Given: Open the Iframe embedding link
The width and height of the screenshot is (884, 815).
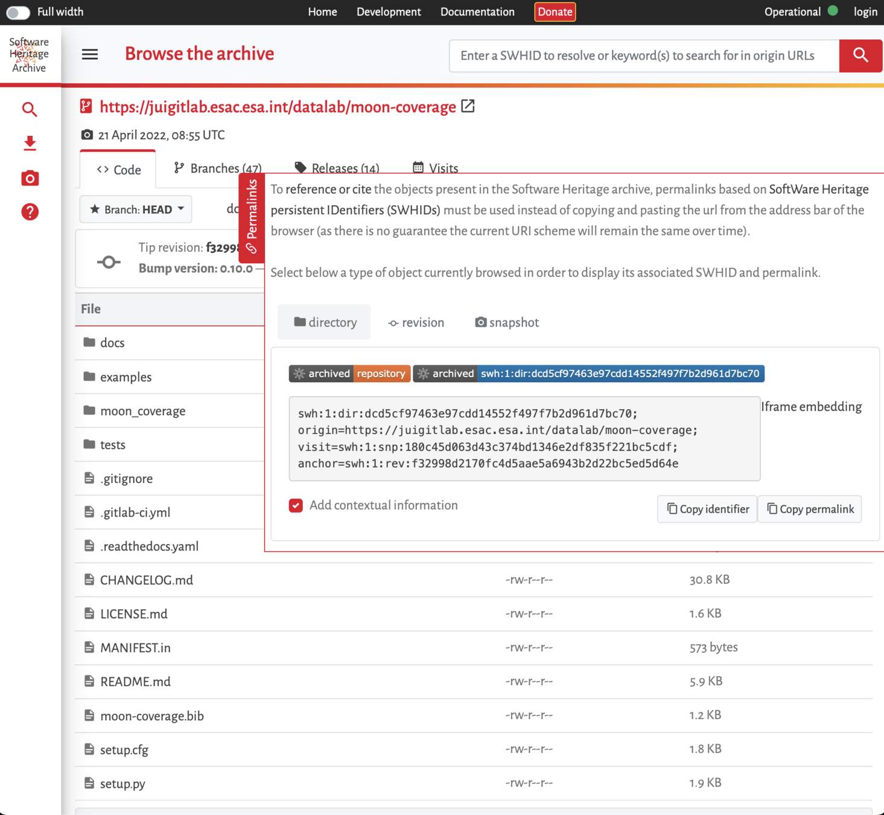Looking at the screenshot, I should (811, 406).
